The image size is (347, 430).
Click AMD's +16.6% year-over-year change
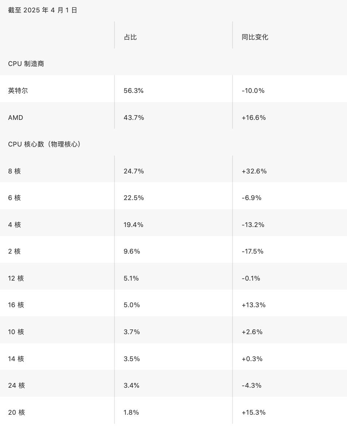(254, 118)
